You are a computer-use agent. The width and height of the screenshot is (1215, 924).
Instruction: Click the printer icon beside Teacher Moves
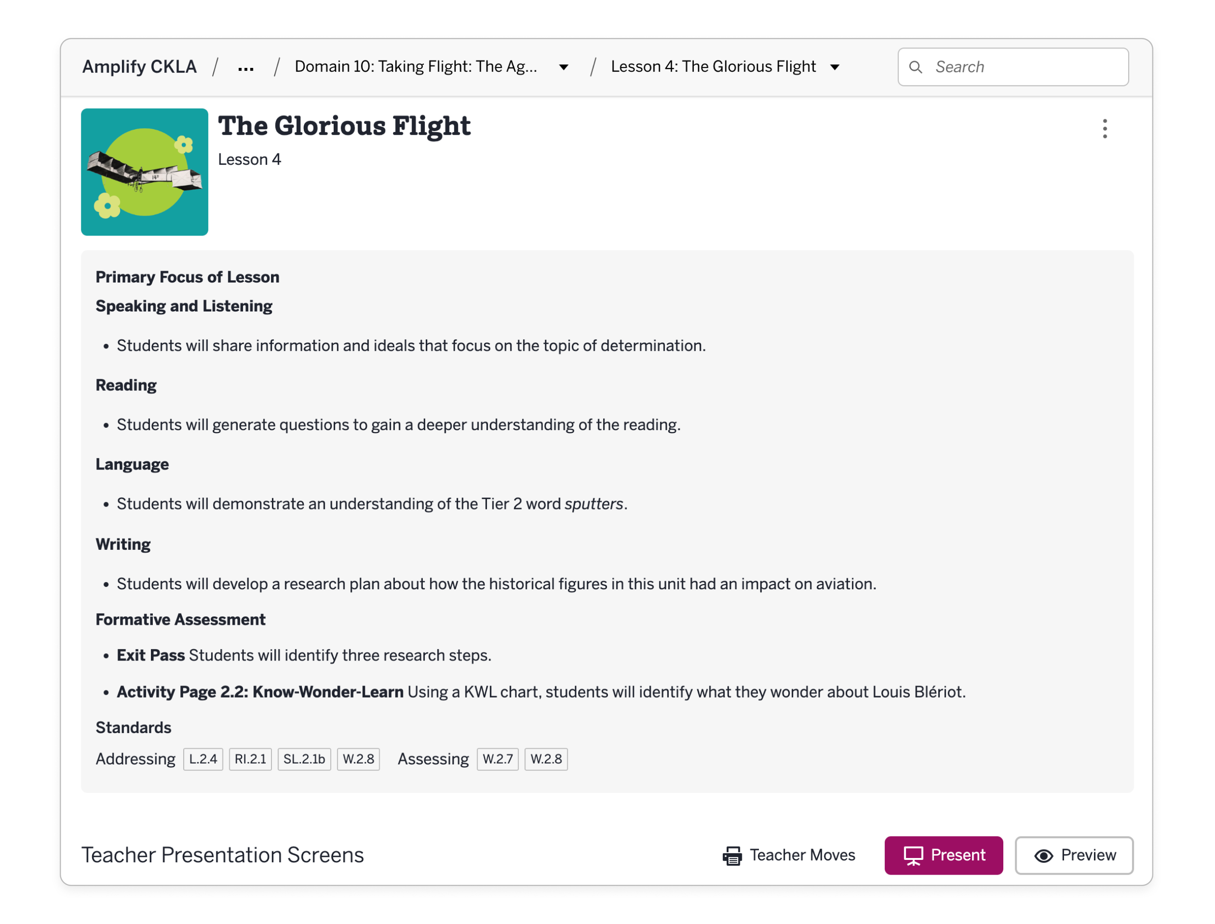[x=732, y=855]
